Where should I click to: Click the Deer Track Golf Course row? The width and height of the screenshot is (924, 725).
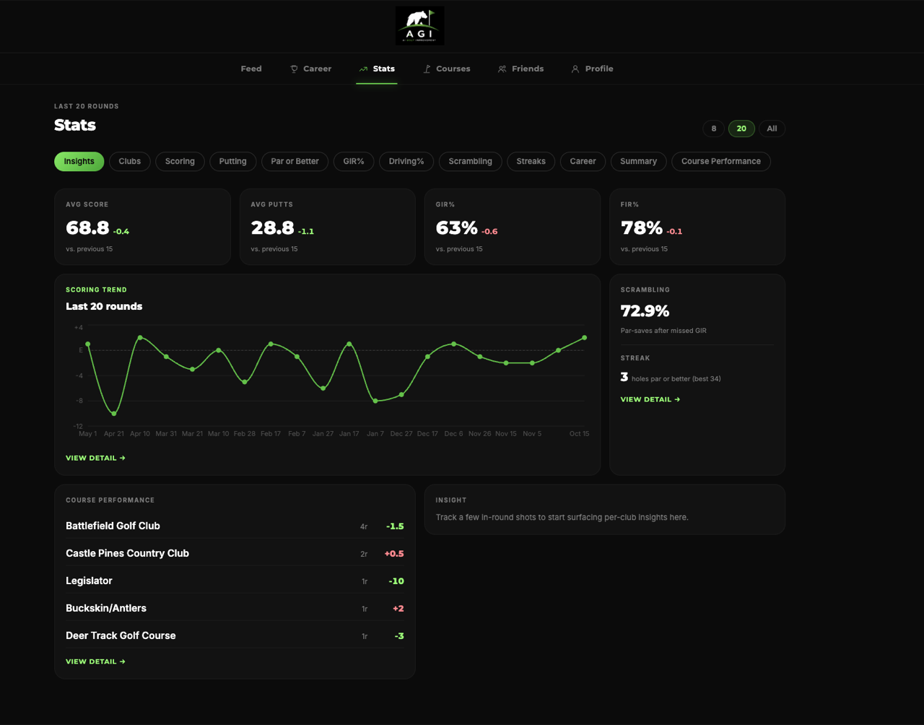[235, 635]
